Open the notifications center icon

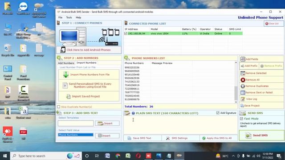279,156
